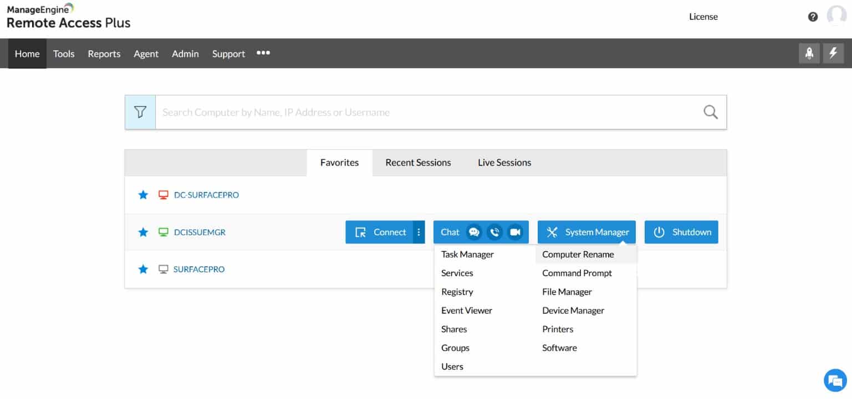852x399 pixels.
Task: Toggle the star for DCISSUEMGR
Action: point(143,232)
